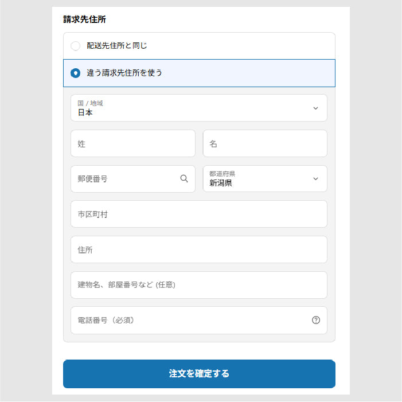Screen dimensions: 402x402
Task: Select 違う請求先住所を使う radio button
Action: [75, 73]
